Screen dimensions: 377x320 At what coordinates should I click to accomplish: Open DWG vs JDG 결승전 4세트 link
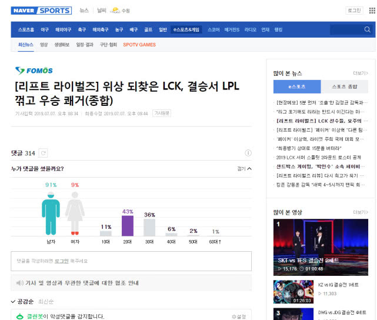pos(342,312)
